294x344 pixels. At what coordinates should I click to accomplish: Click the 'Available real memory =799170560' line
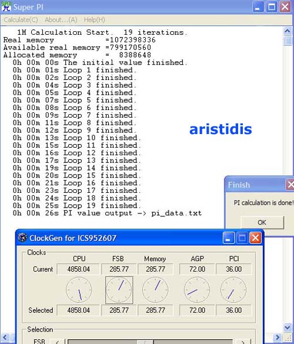77,48
